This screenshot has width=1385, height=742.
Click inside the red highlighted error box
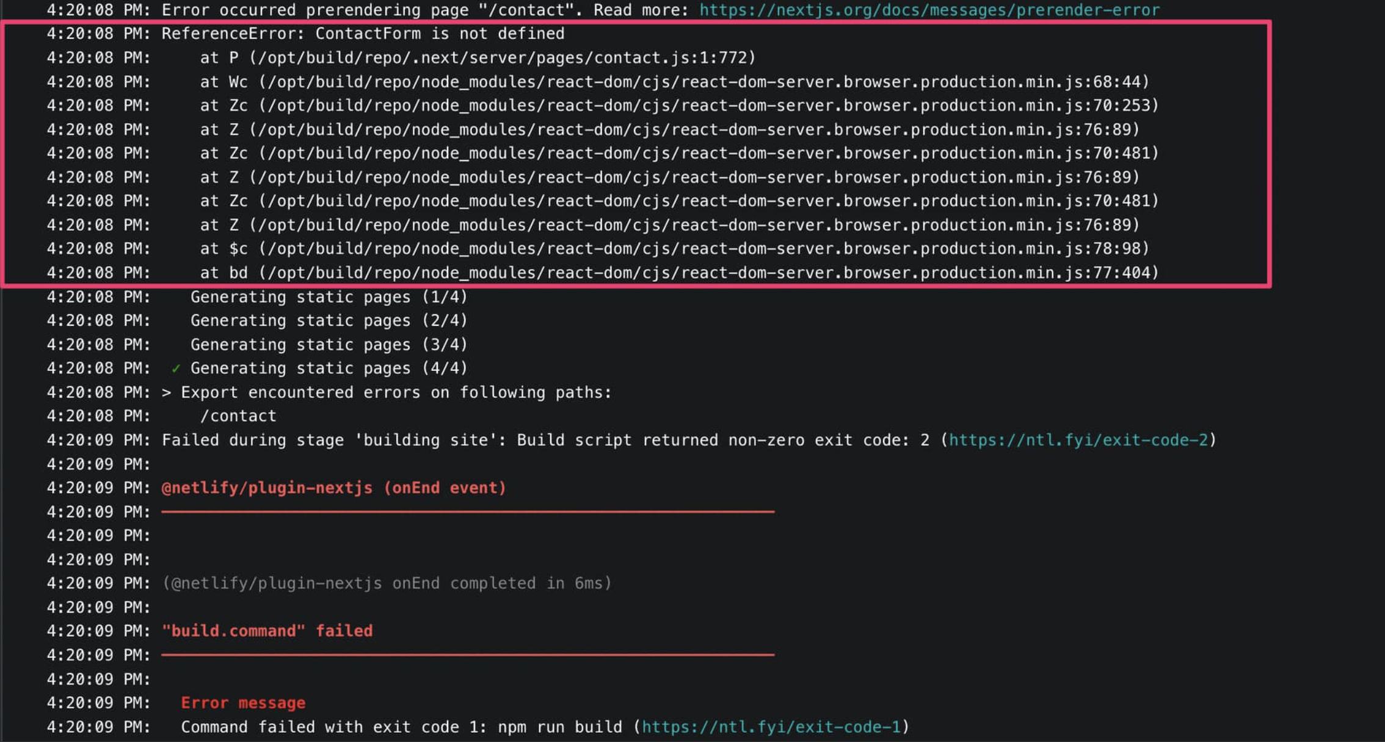pyautogui.click(x=611, y=153)
